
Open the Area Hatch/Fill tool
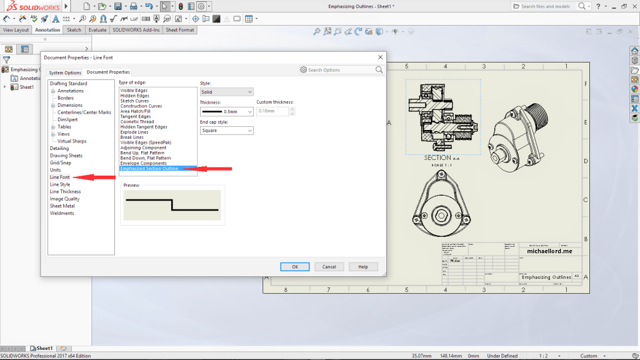[x=216, y=19]
